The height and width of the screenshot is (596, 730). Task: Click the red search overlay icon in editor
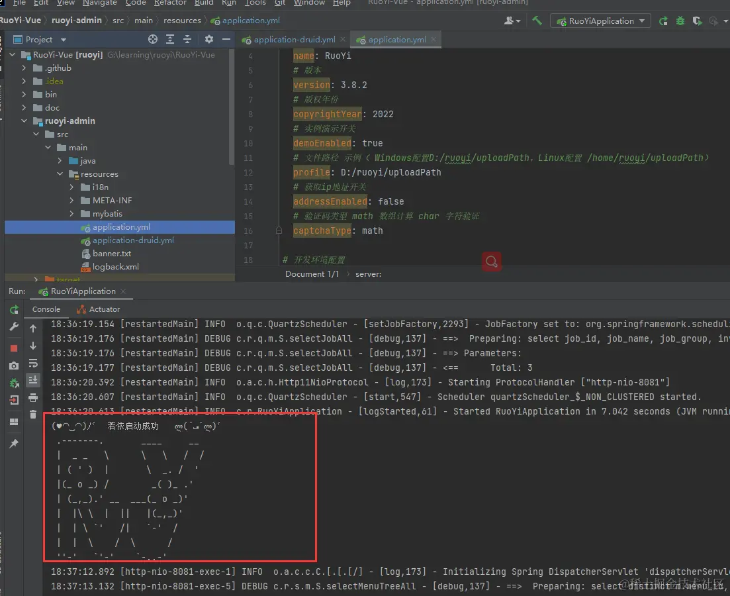click(x=492, y=262)
